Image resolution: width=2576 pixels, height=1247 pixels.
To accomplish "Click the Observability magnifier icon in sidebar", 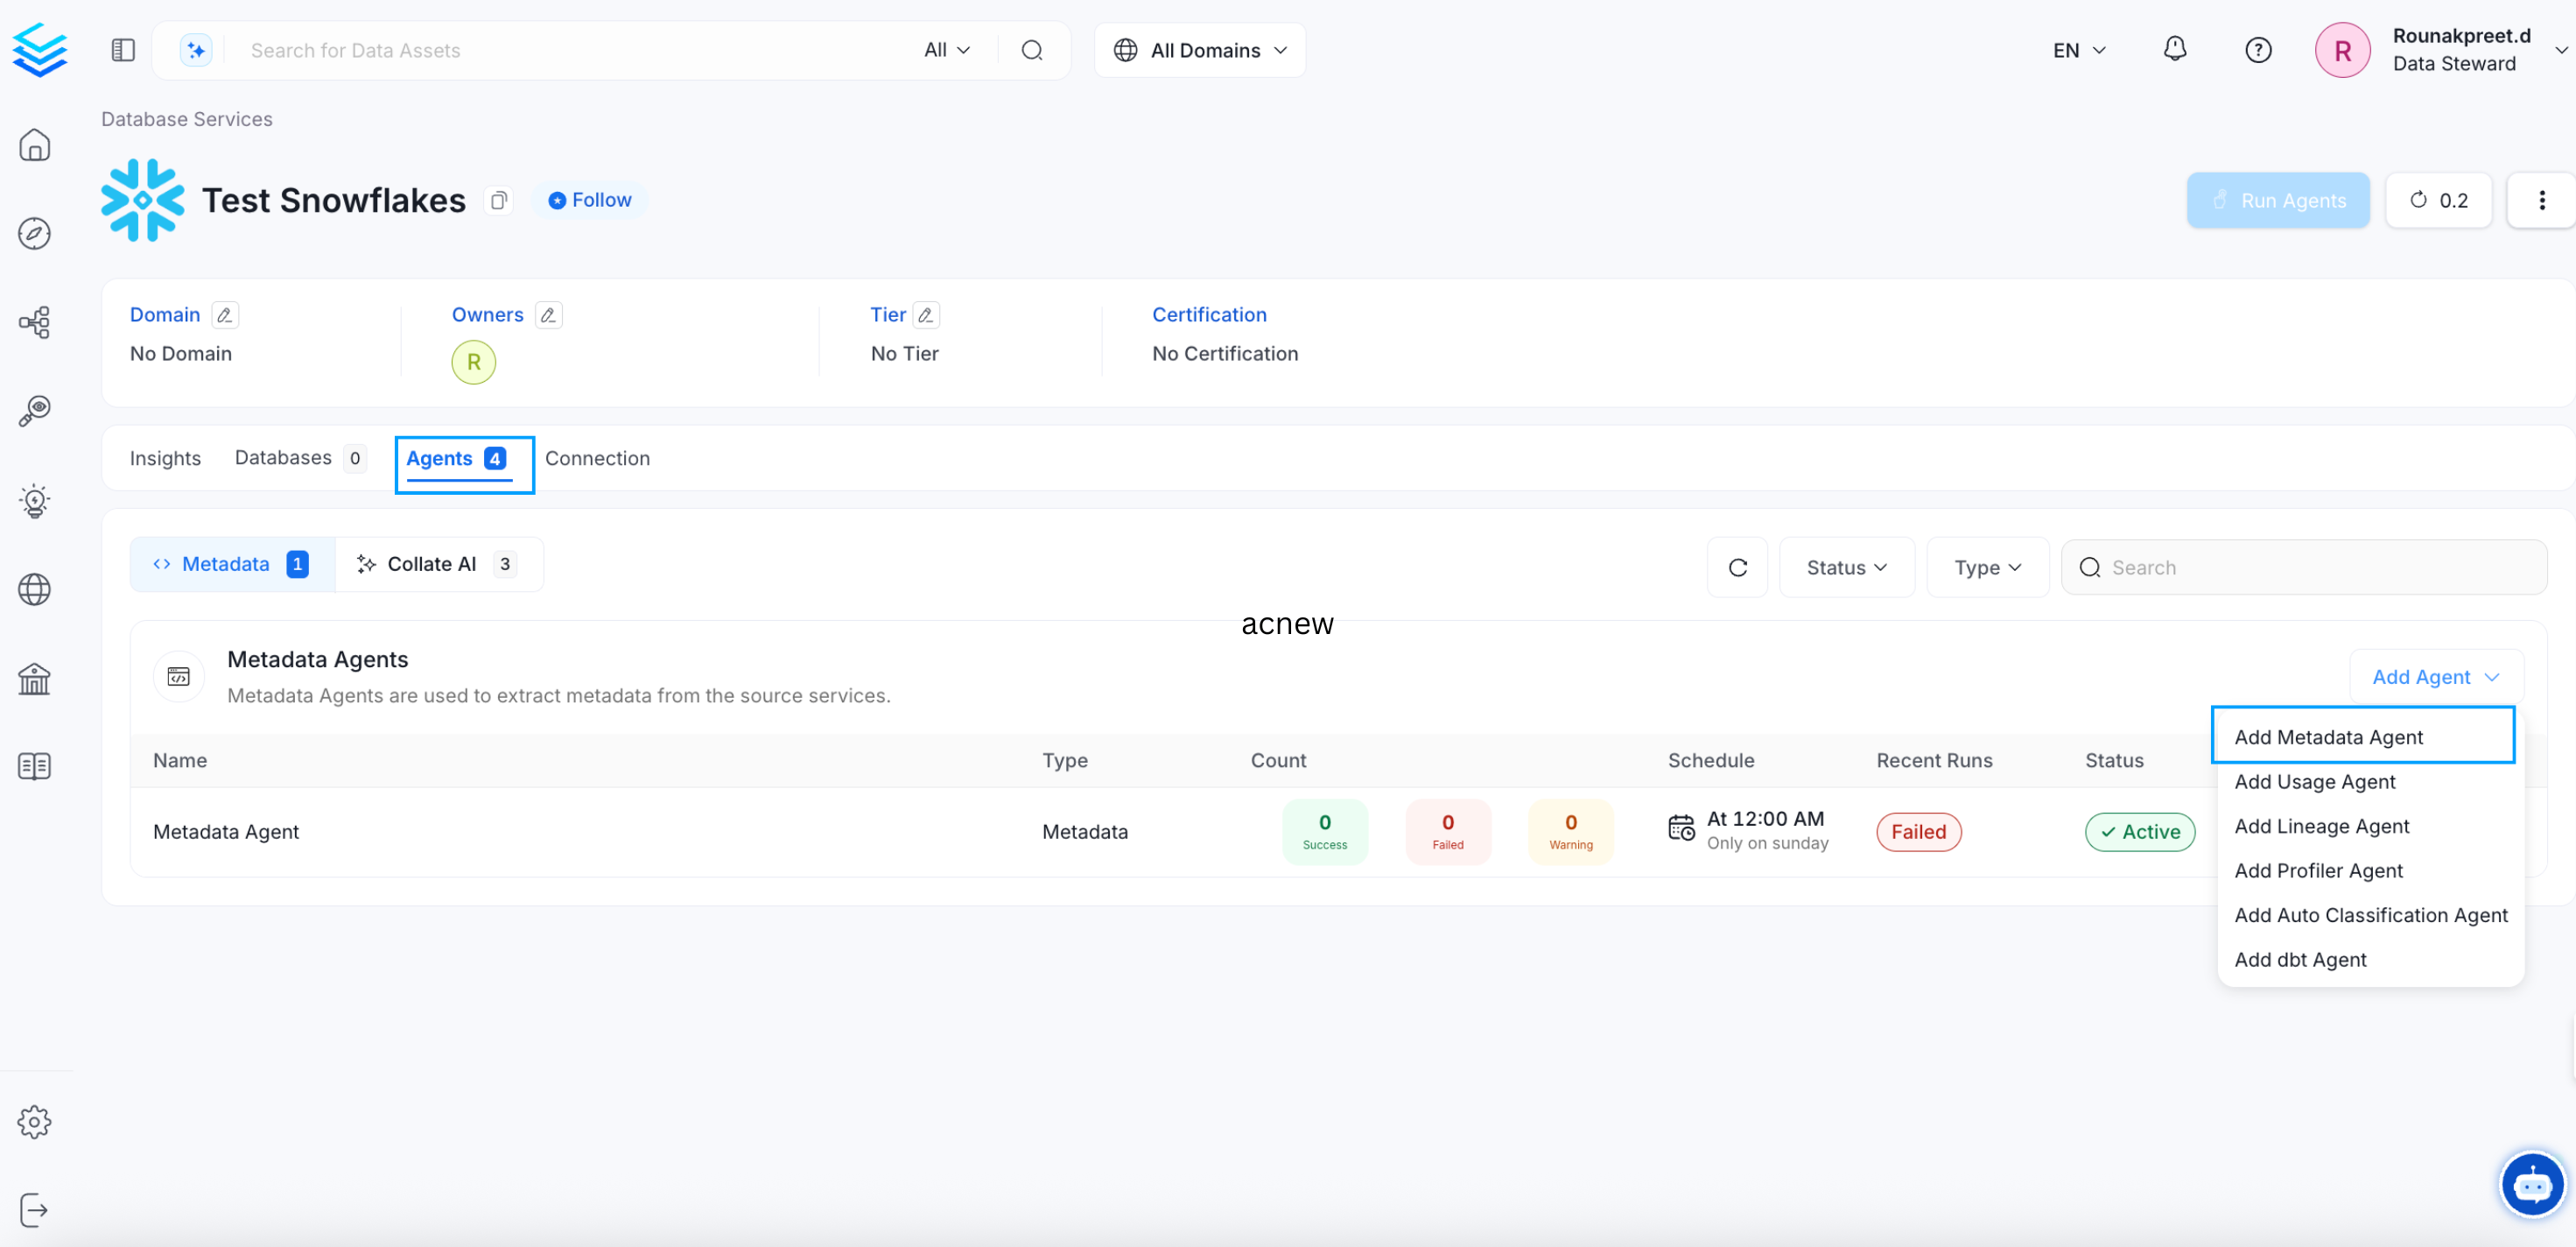I will [x=35, y=409].
